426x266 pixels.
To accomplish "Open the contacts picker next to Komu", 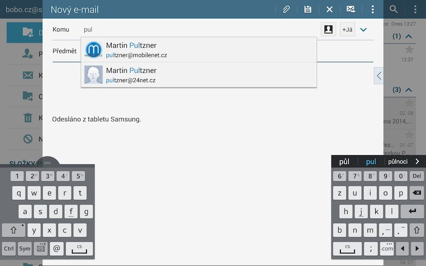I will click(x=328, y=29).
